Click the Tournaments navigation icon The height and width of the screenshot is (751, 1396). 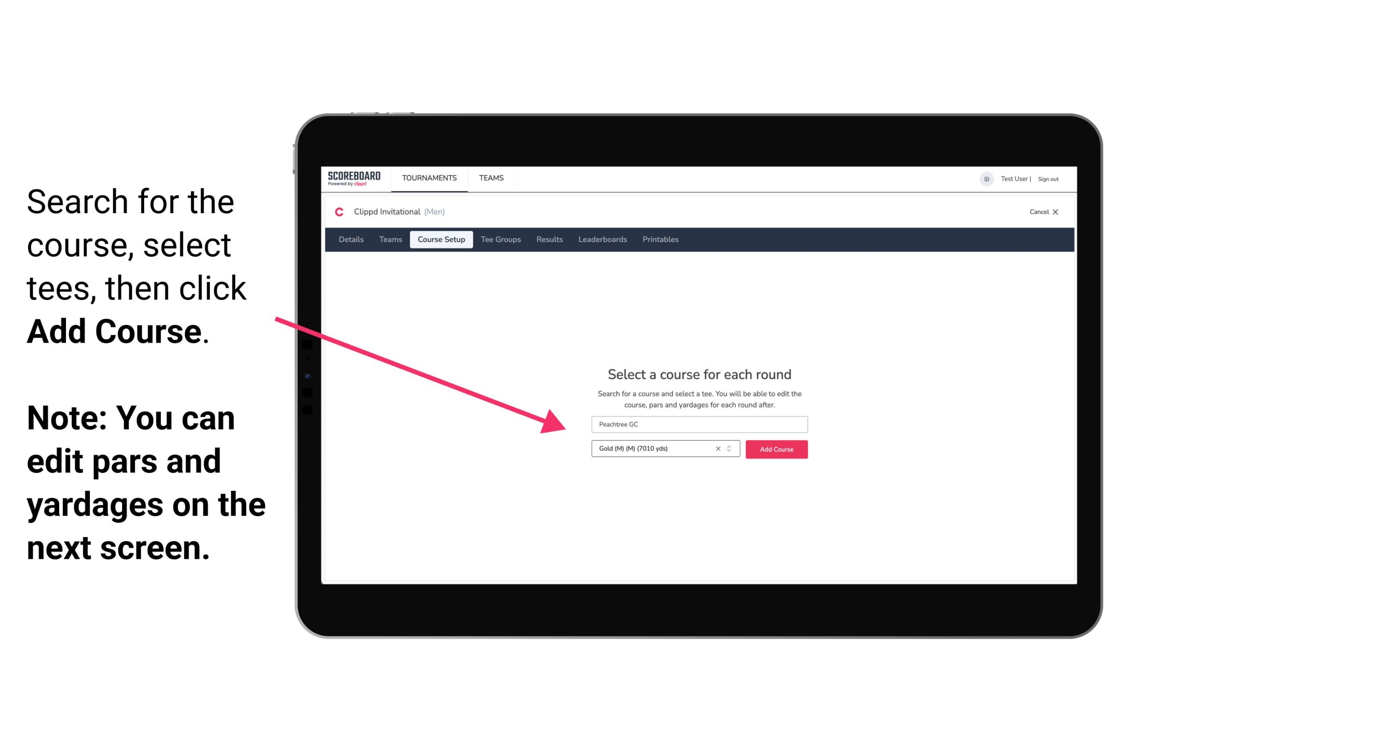click(x=428, y=177)
